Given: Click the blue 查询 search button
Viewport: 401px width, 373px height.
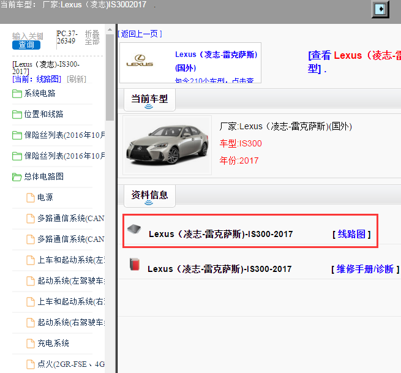Looking at the screenshot, I should tap(26, 45).
